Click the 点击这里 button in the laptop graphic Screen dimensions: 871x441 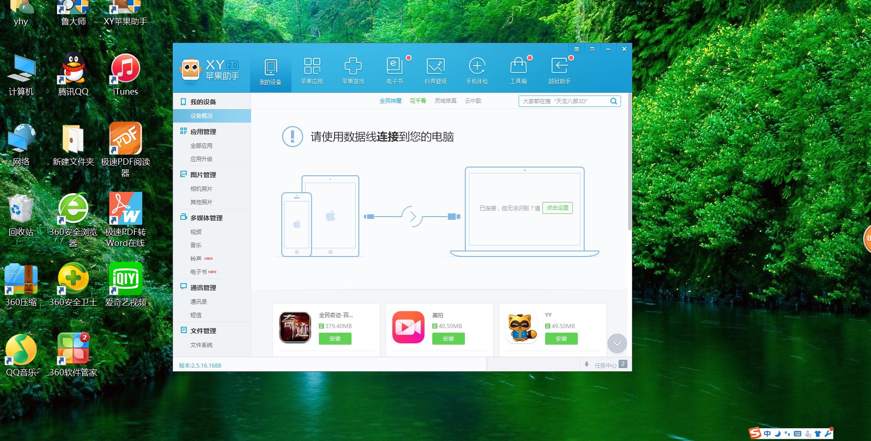click(x=557, y=208)
